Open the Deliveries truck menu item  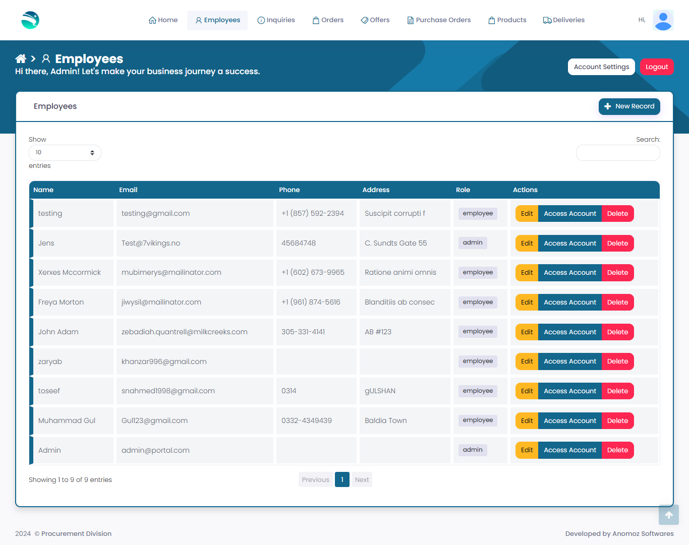click(x=563, y=20)
